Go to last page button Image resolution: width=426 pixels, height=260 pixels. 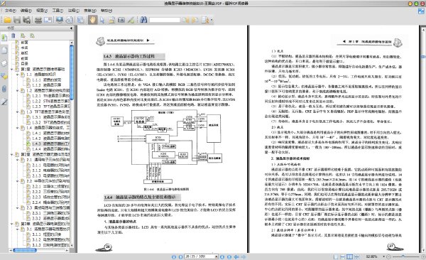point(229,256)
